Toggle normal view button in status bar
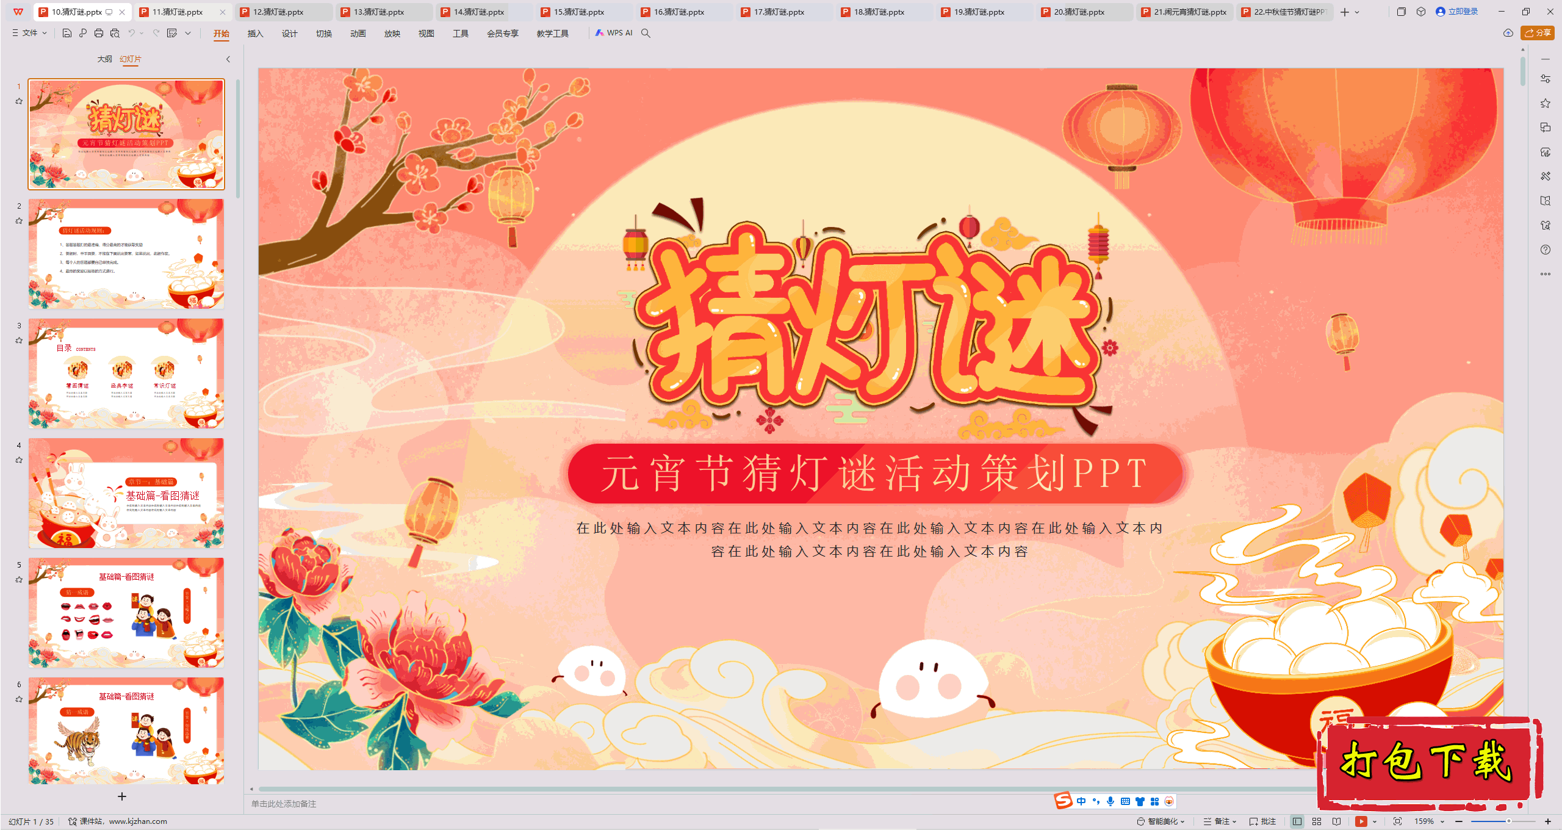Screen dimensions: 1562x830 (1297, 821)
